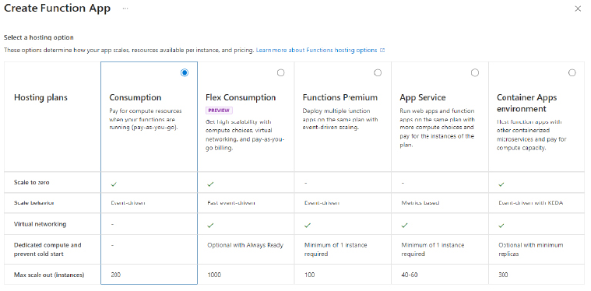The image size is (591, 291).
Task: Click the Virtual networking row label
Action: [x=40, y=224]
